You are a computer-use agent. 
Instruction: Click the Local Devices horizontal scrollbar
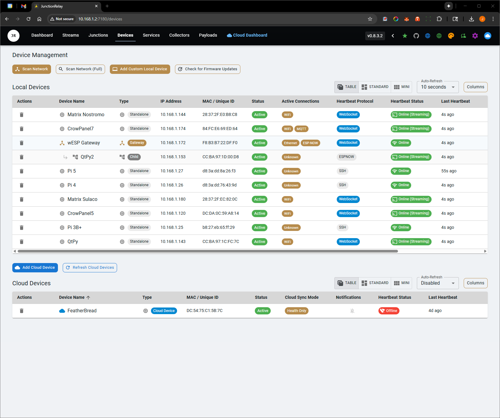[x=208, y=251]
